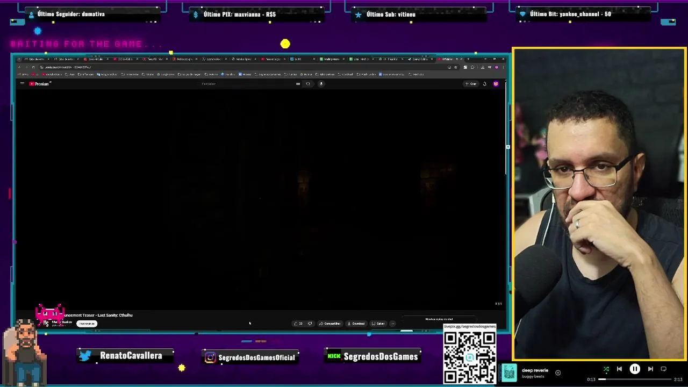Click the deep reverie album cover
Image resolution: width=688 pixels, height=387 pixels.
[x=510, y=372]
